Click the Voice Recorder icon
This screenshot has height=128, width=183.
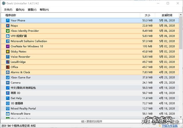tap(8, 57)
